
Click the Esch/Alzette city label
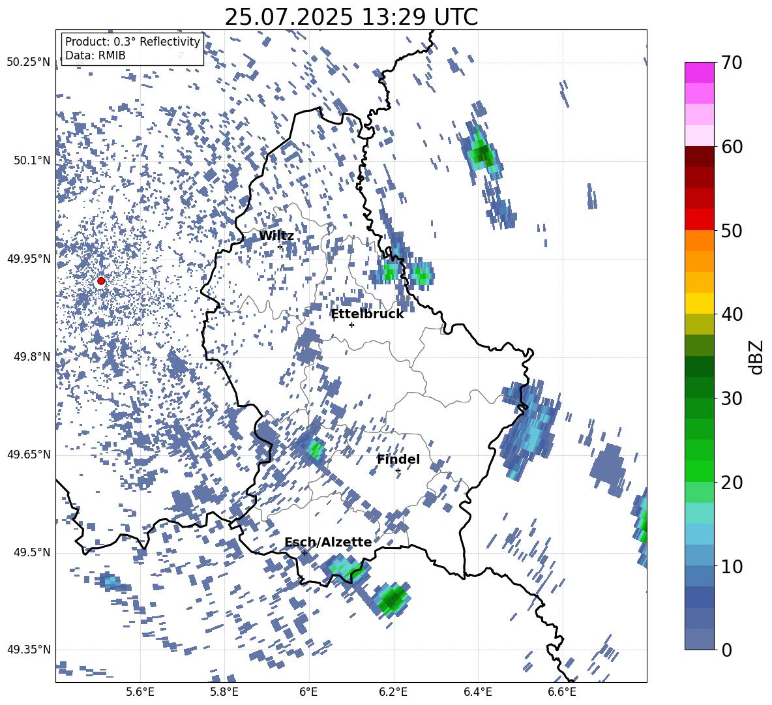(329, 542)
